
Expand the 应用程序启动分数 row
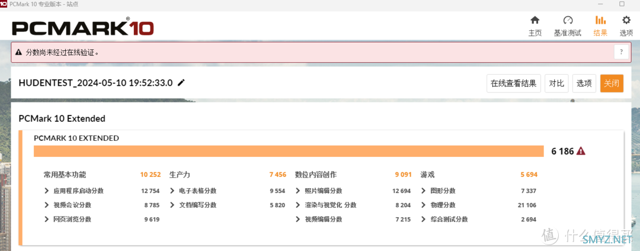[47, 191]
